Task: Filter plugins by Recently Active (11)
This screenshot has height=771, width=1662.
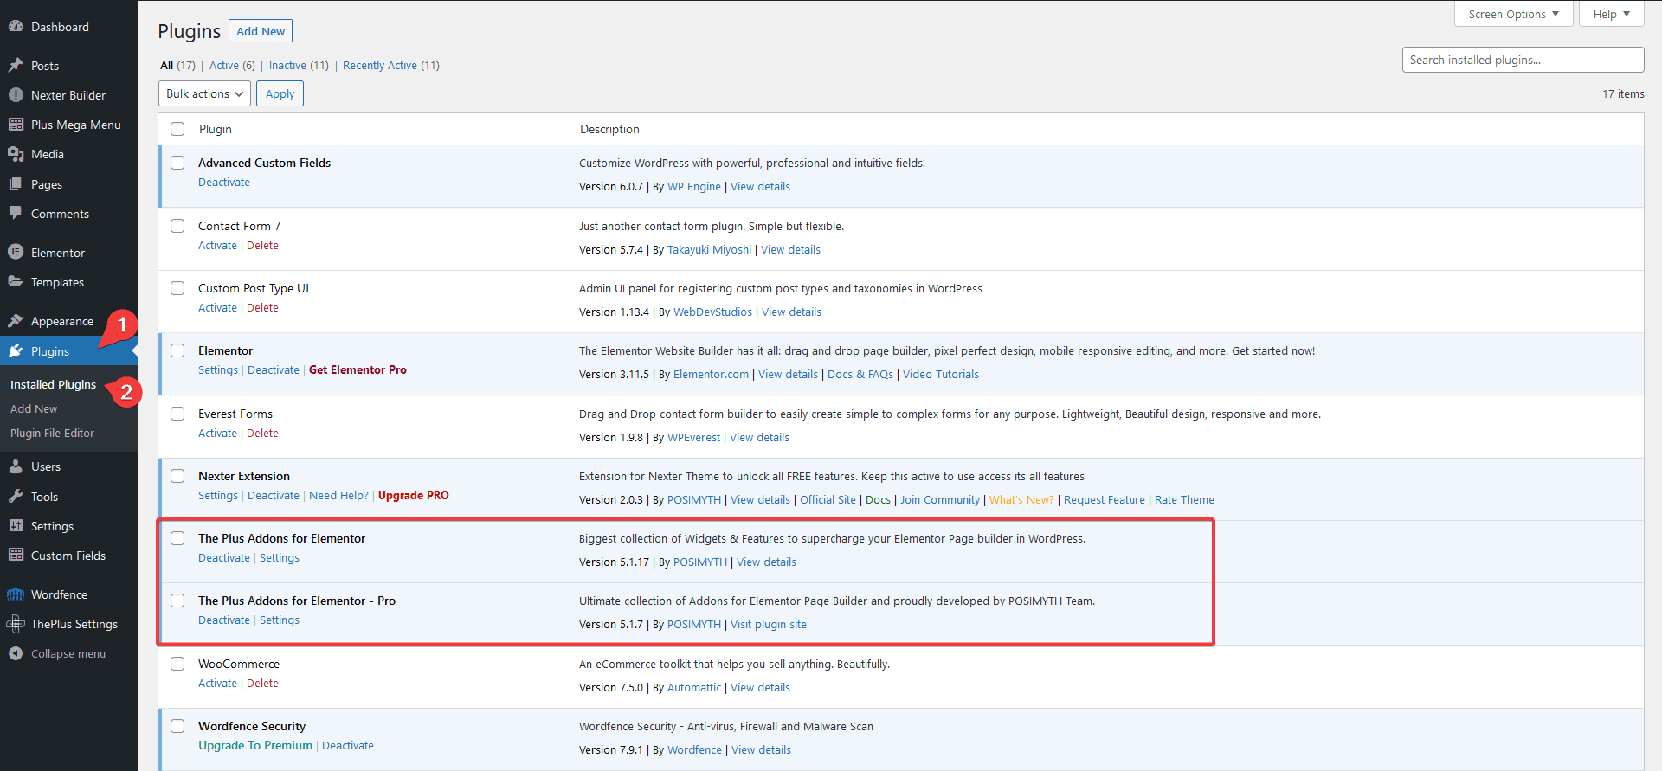Action: tap(391, 66)
